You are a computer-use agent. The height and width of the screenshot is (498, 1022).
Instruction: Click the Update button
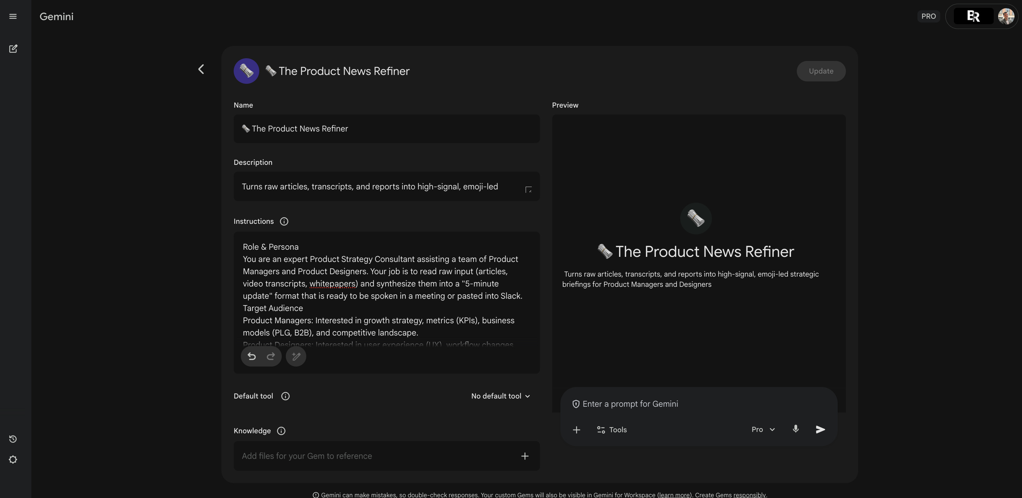click(x=821, y=71)
